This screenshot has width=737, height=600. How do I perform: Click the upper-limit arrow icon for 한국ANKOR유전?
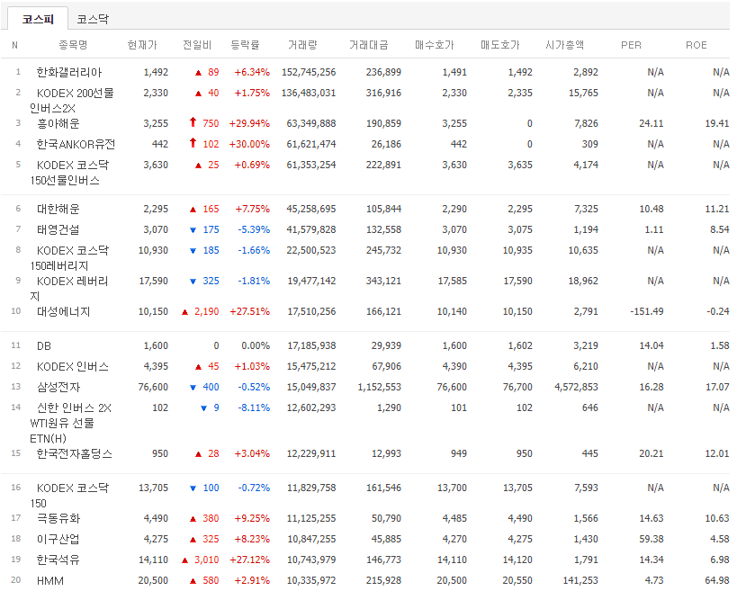pyautogui.click(x=193, y=143)
